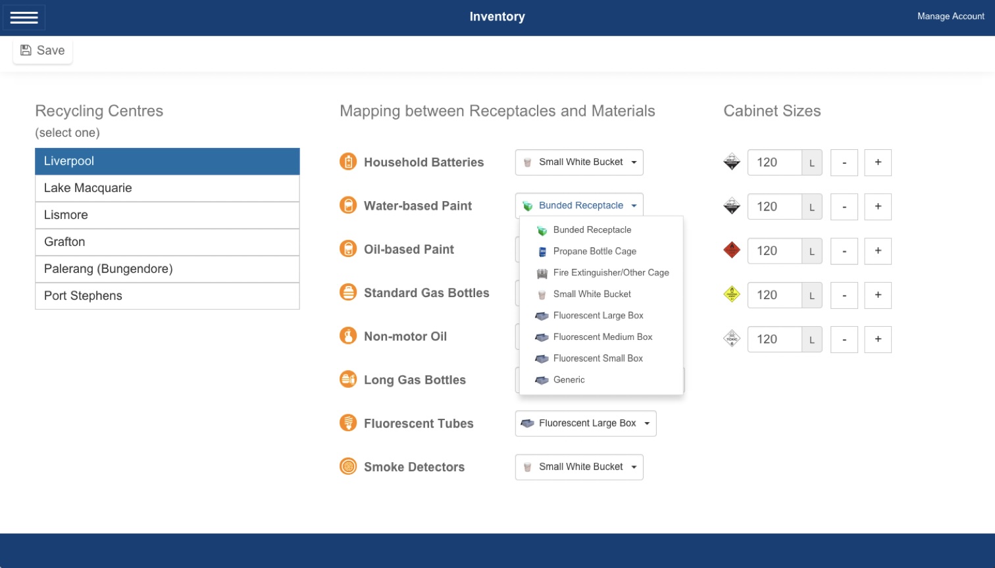Decrease the first cabinet size
This screenshot has height=568, width=995.
point(844,162)
